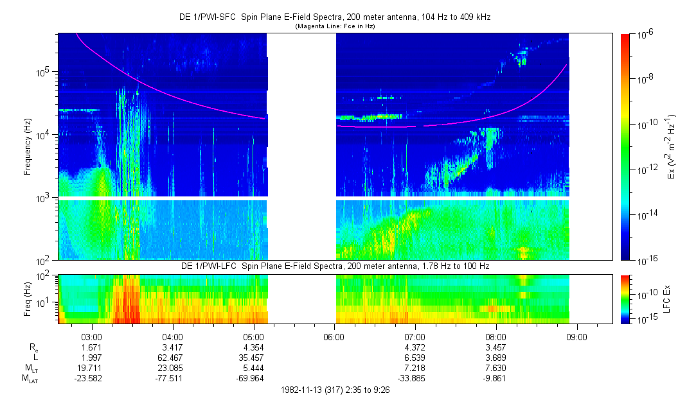Click the DE 1/PWI-SFC plot title
Viewport: 696px width, 398px height.
335,17
